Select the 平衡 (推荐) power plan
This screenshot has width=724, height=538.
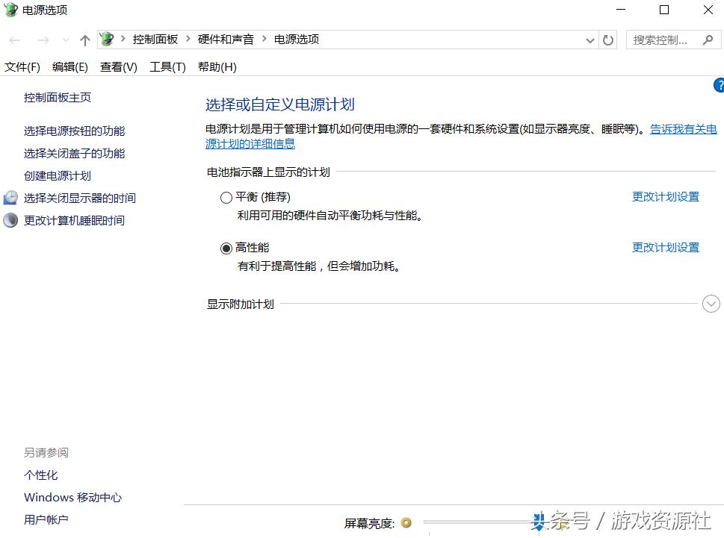point(225,197)
